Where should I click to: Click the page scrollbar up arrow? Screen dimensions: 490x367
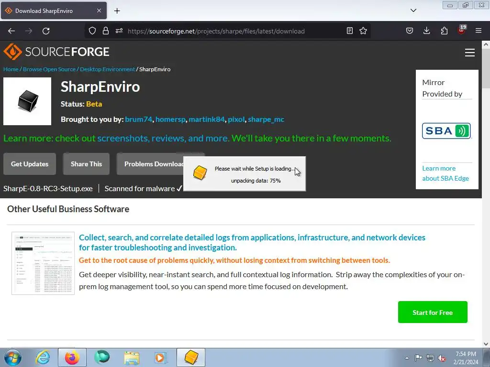tap(486, 44)
